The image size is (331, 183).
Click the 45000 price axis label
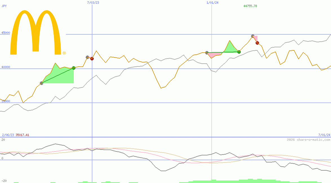(6, 33)
